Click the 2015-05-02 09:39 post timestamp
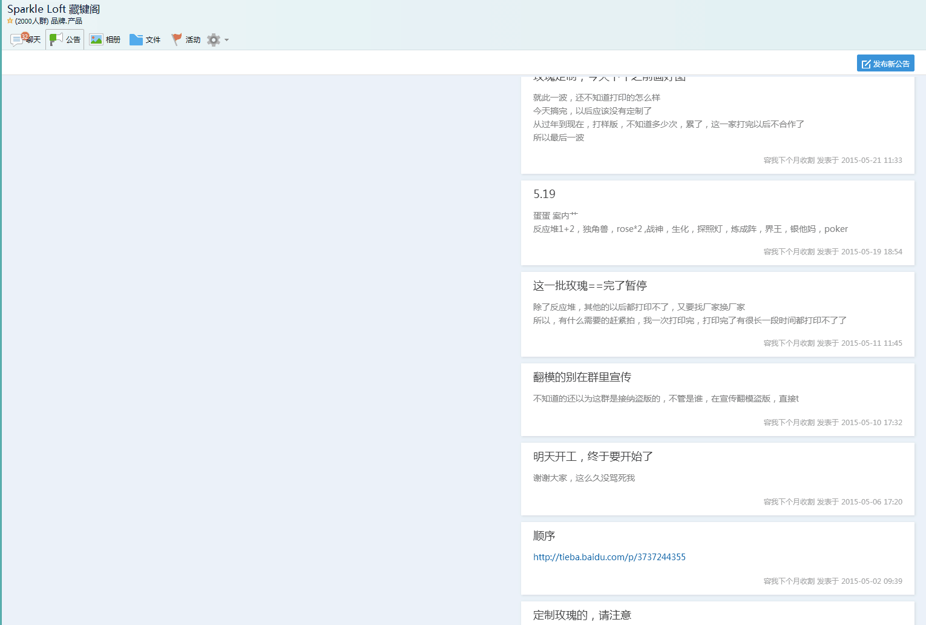The width and height of the screenshot is (926, 625). [872, 581]
